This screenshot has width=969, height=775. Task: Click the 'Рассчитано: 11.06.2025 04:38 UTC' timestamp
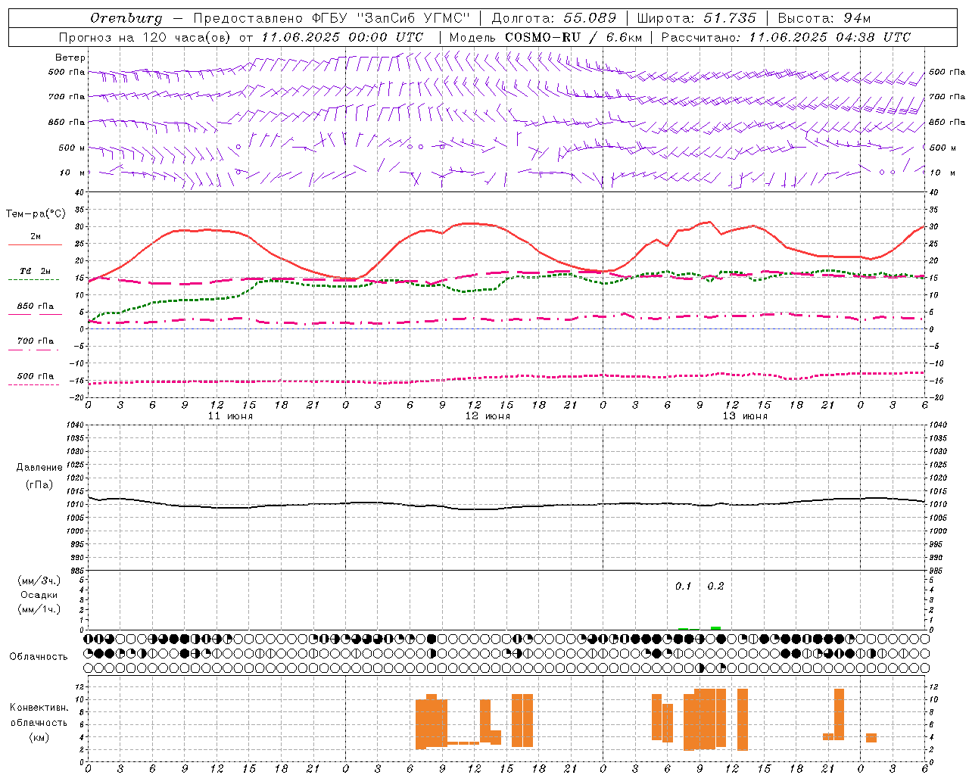tap(786, 37)
